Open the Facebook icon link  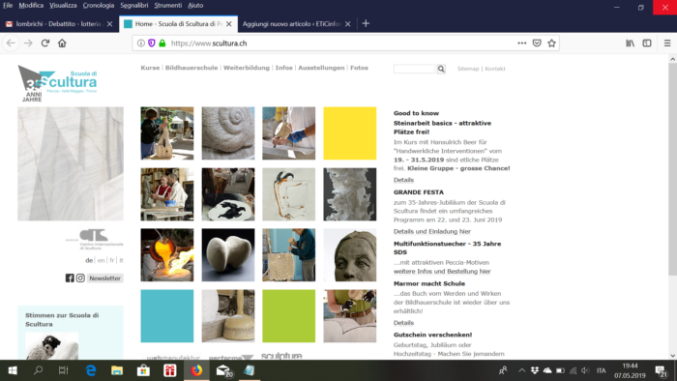click(70, 278)
